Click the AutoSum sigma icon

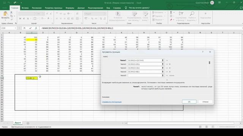click(171, 12)
